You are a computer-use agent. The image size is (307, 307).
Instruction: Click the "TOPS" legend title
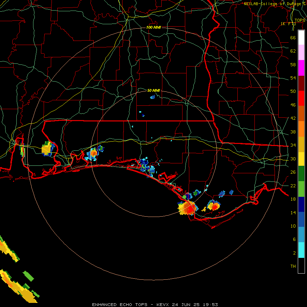300,20
